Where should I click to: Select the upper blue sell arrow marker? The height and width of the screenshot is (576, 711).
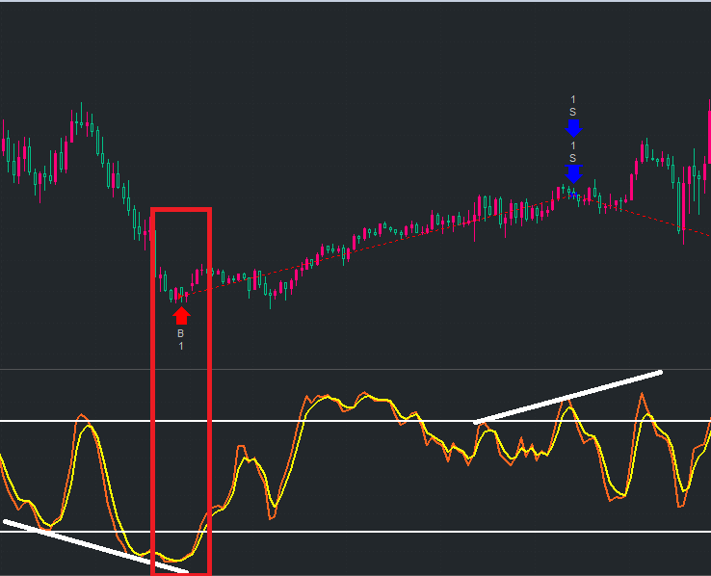point(573,128)
